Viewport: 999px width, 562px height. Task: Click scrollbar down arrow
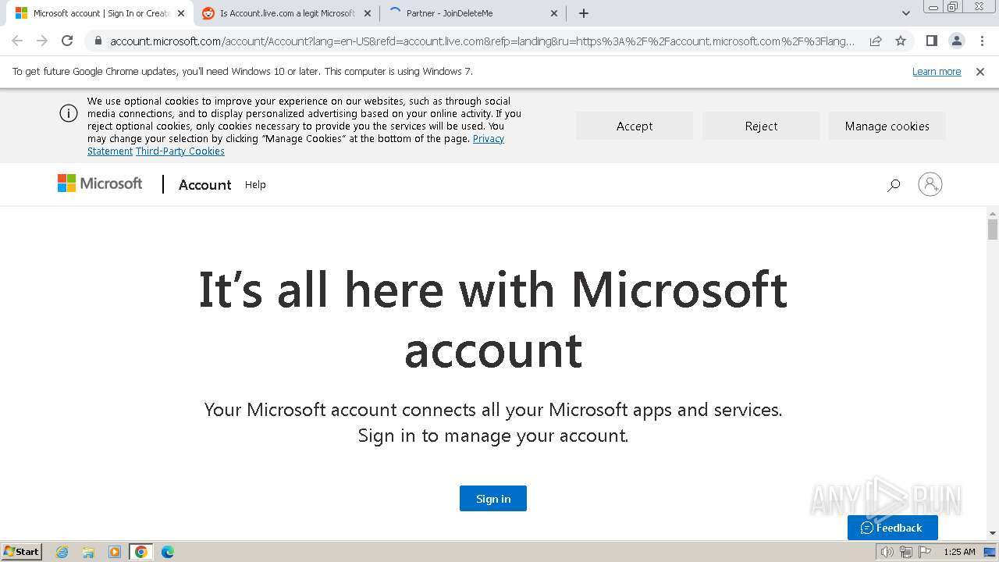click(x=993, y=534)
